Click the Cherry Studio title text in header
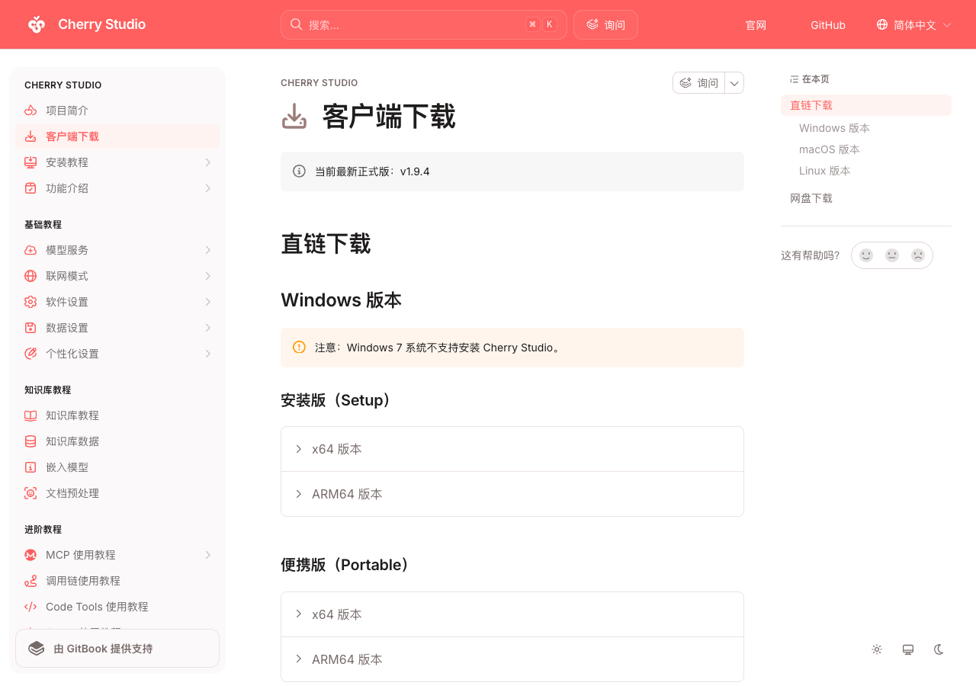Viewport: 976px width, 686px height. pyautogui.click(x=102, y=24)
